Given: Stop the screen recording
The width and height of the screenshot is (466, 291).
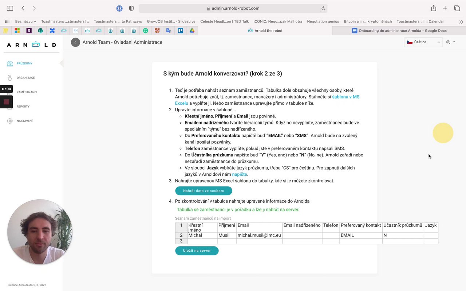Looking at the screenshot, I should pos(7,102).
